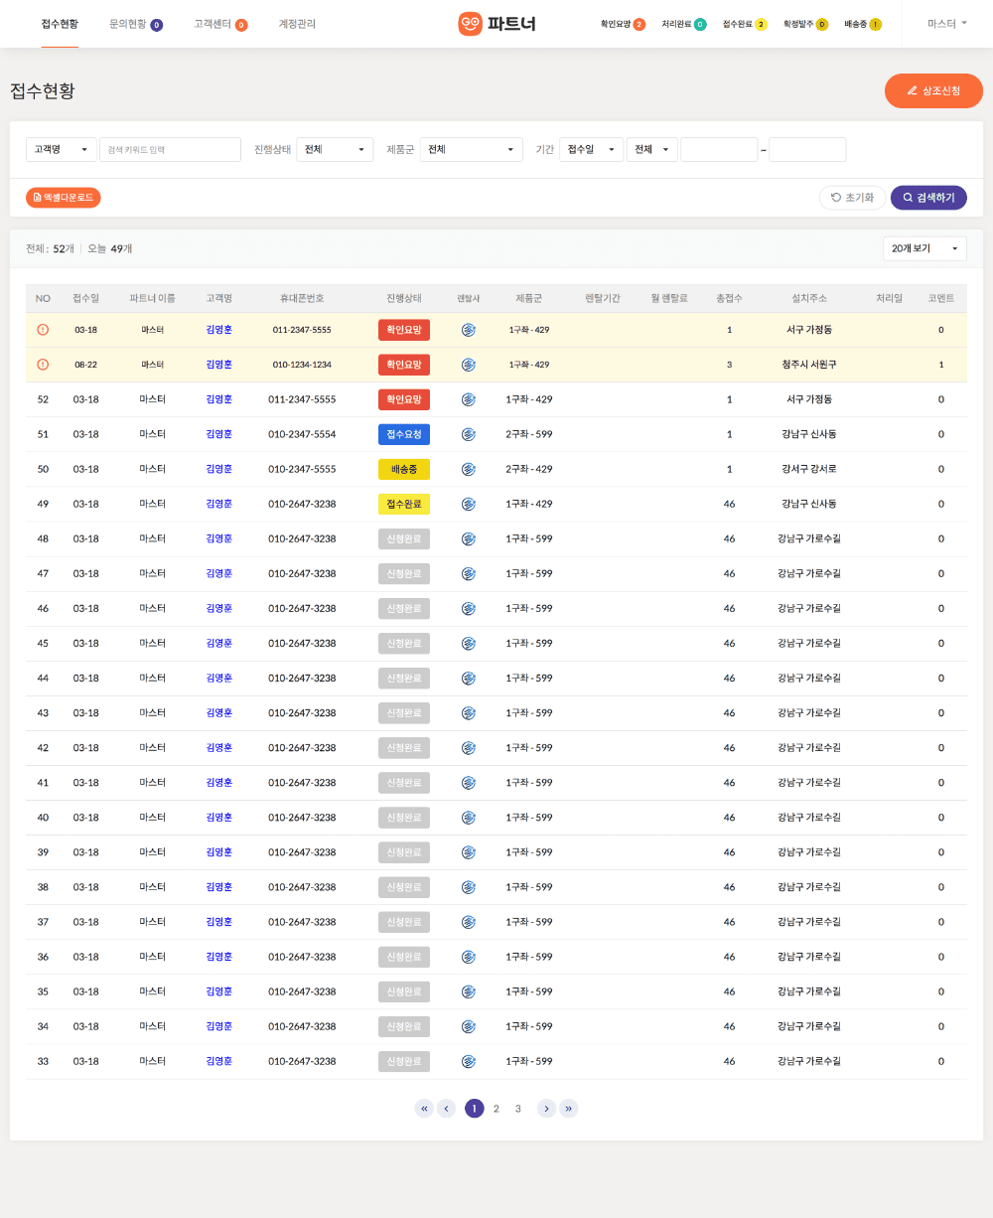993x1218 pixels.
Task: Reset the filters with the 초기화 button
Action: [852, 198]
